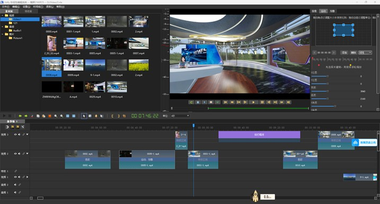Click the zoom-in magnifier on timeline toolbar
380x204 pixels.
[56, 116]
